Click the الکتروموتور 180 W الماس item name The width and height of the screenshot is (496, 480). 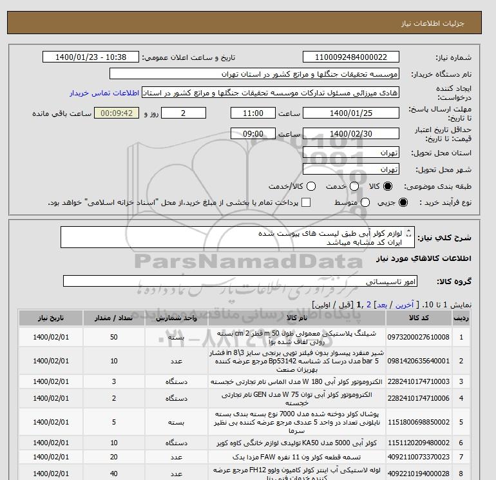(297, 381)
